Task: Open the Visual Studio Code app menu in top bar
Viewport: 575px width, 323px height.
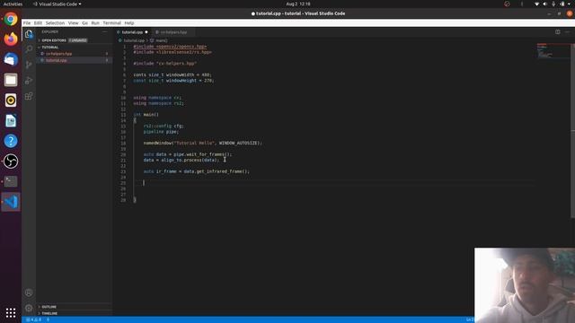Action: (x=57, y=4)
